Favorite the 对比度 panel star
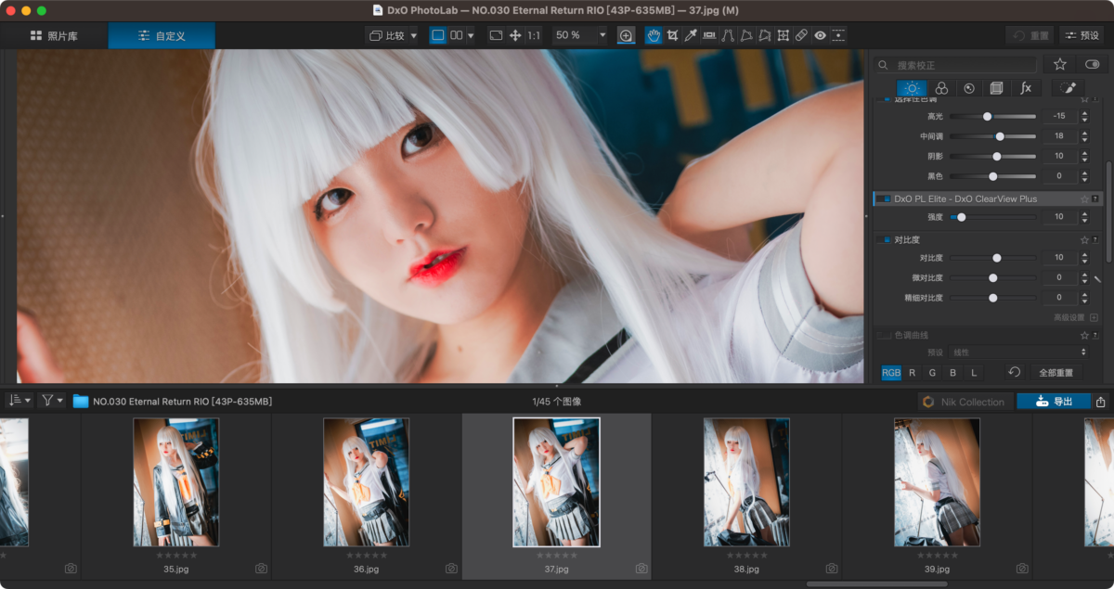Viewport: 1114px width, 589px height. coord(1084,239)
